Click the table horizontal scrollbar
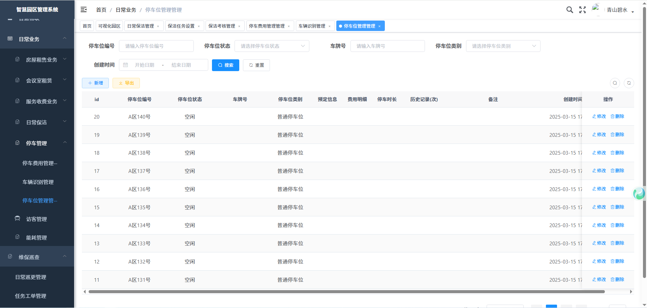Image resolution: width=647 pixels, height=308 pixels. [x=346, y=291]
